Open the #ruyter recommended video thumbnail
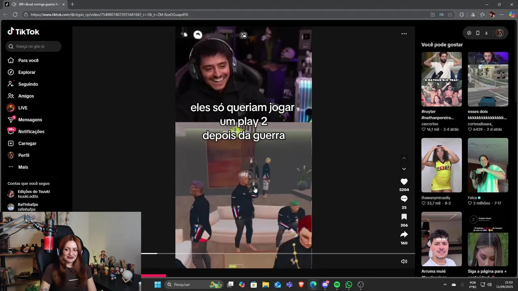The image size is (518, 291). tap(442, 79)
